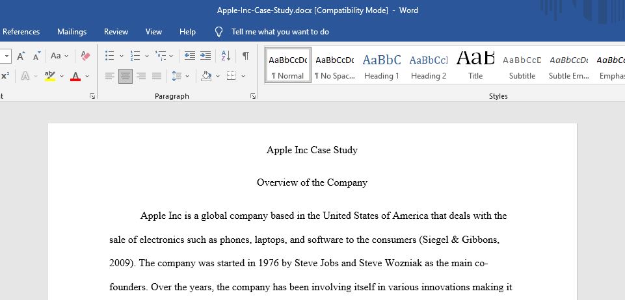Apply the Title style

(475, 65)
